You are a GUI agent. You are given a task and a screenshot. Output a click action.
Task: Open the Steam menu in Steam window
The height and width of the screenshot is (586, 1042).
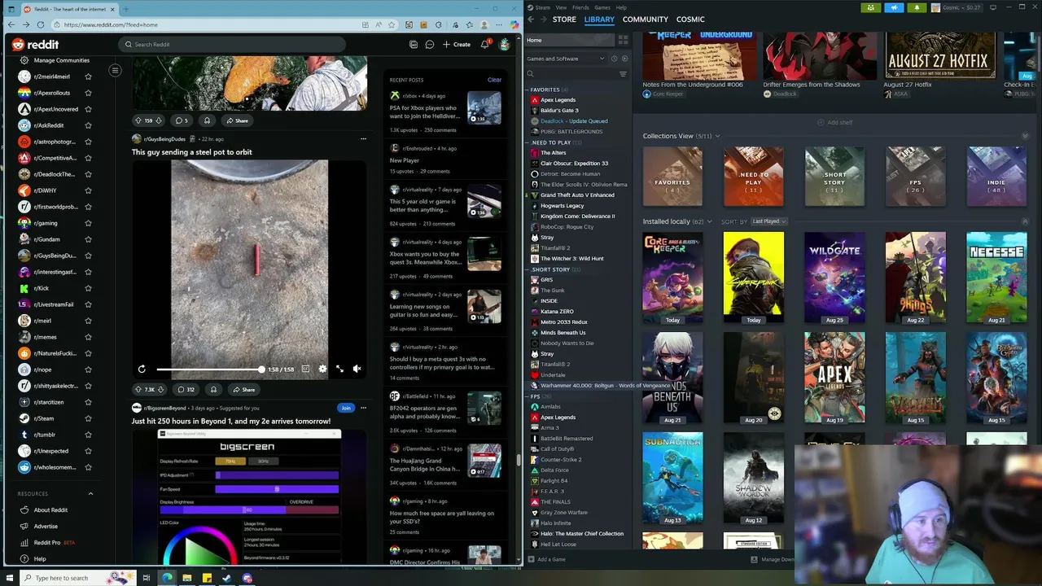[542, 7]
